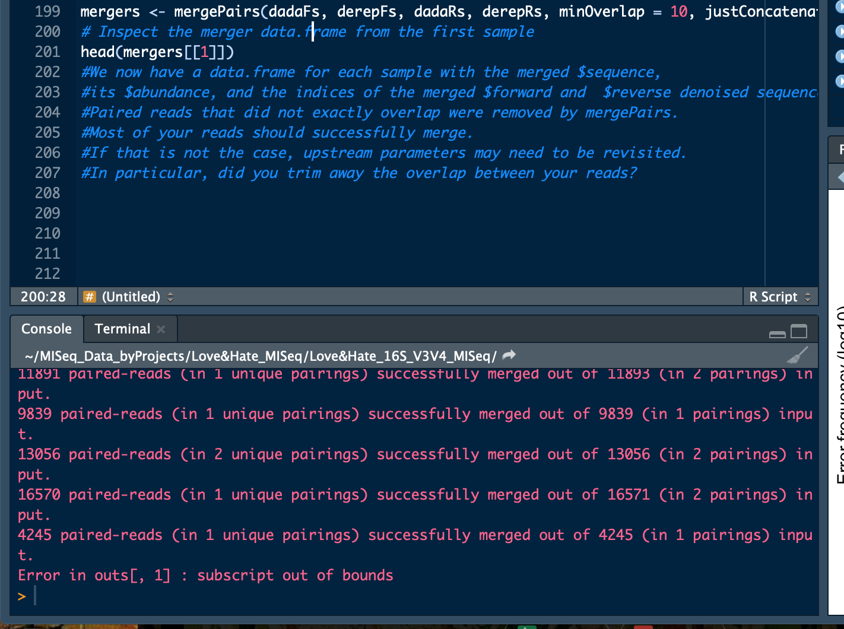The height and width of the screenshot is (629, 844).
Task: Minimize the console pane
Action: click(x=778, y=332)
